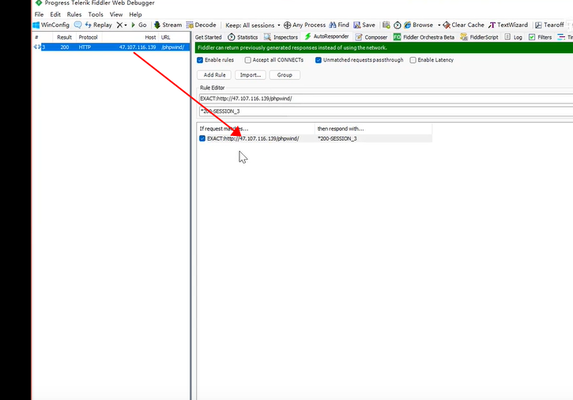Click the Any Process target icon
The image size is (573, 400).
(x=287, y=25)
